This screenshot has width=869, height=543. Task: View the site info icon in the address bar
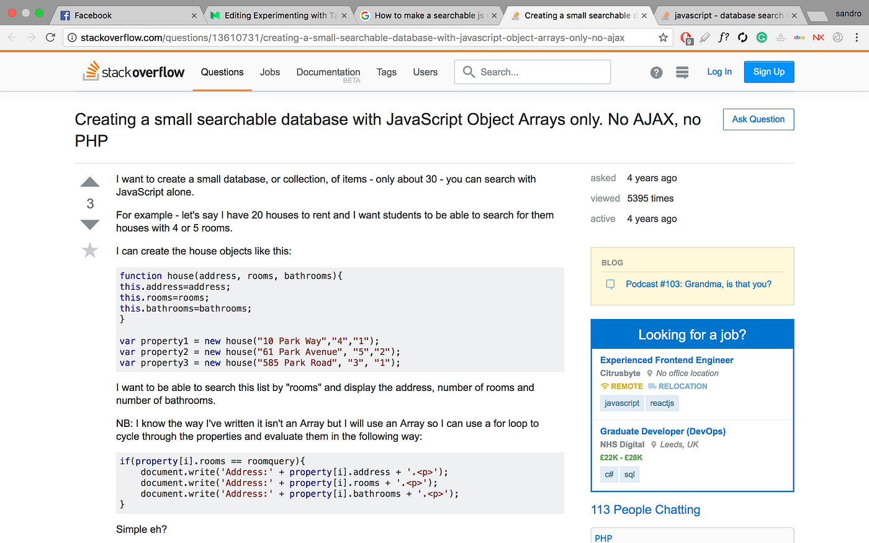tap(72, 38)
